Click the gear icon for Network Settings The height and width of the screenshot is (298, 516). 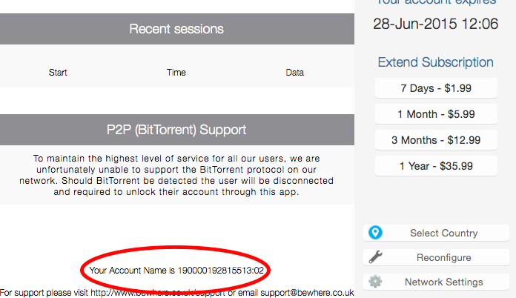tap(375, 282)
